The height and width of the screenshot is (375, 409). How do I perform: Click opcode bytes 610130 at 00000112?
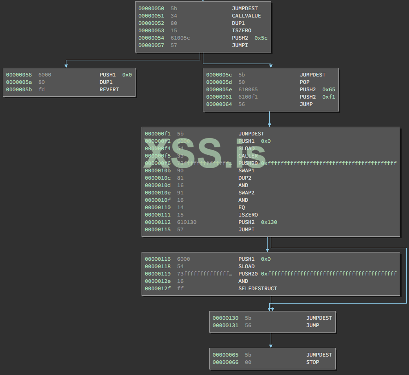pos(187,222)
